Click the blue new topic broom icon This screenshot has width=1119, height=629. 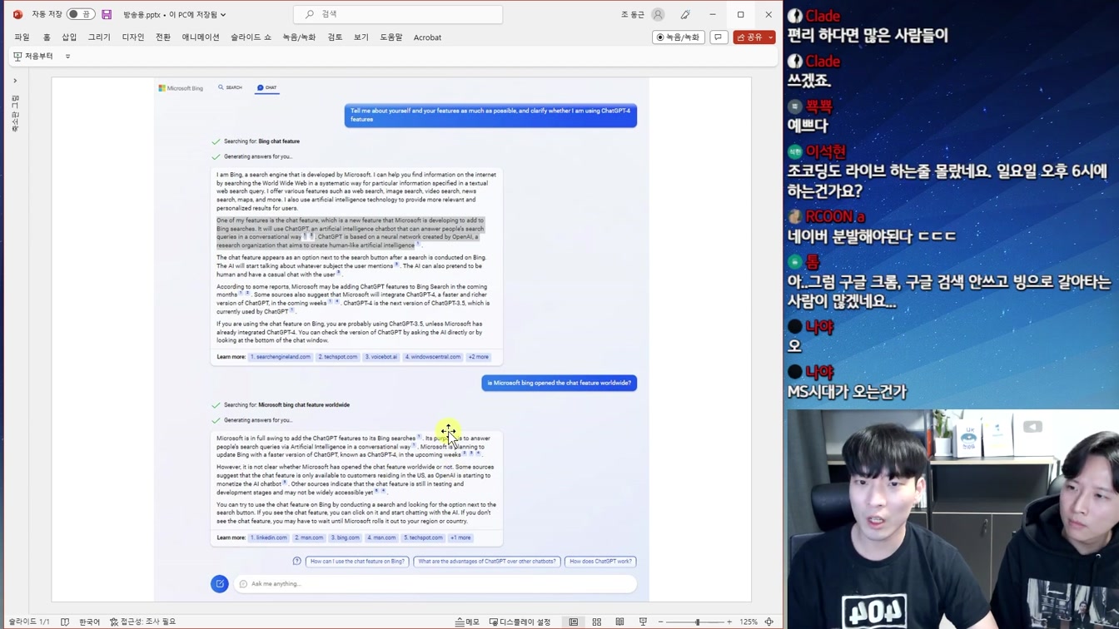(x=220, y=584)
